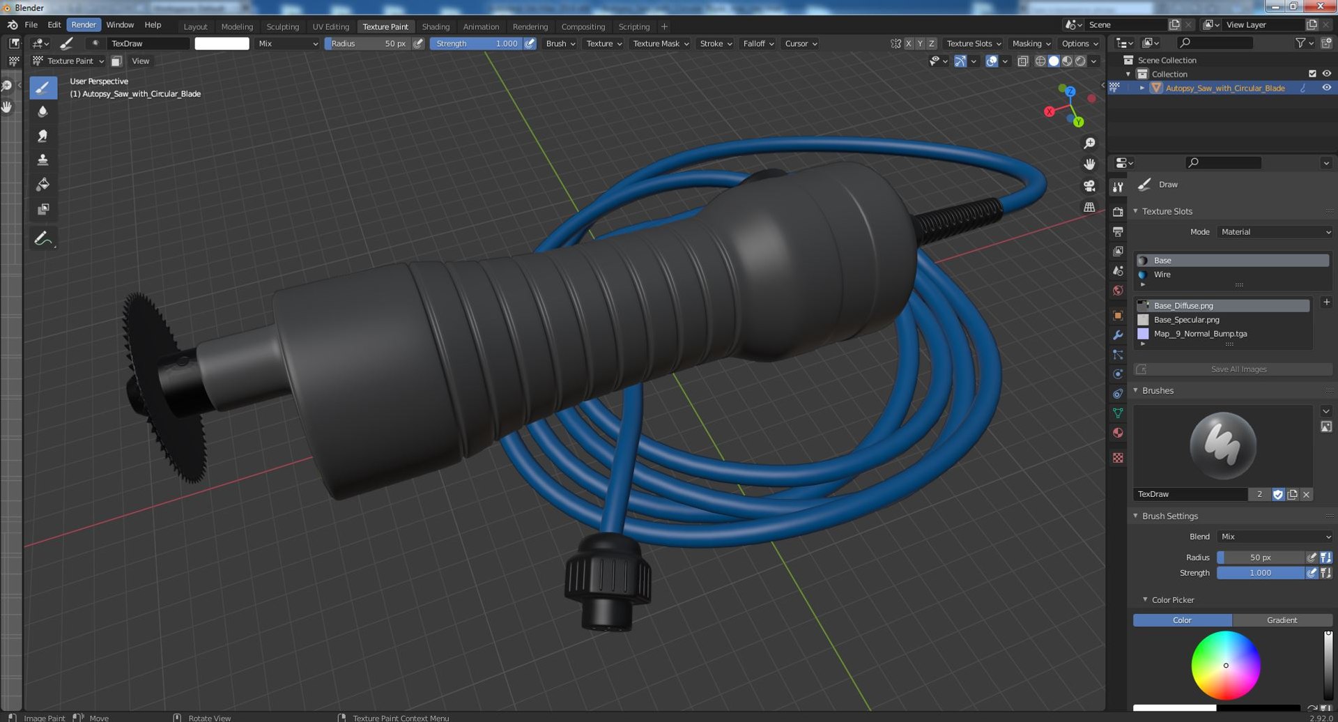
Task: Enable pressure sensitivity for Radius in header
Action: click(418, 43)
